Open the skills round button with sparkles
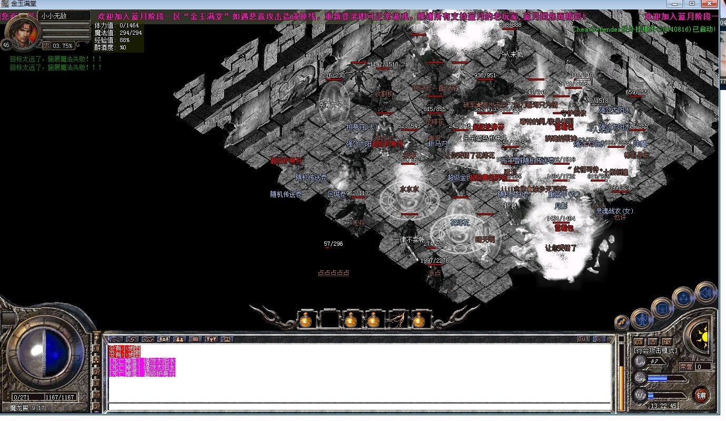This screenshot has width=726, height=421. point(683,298)
